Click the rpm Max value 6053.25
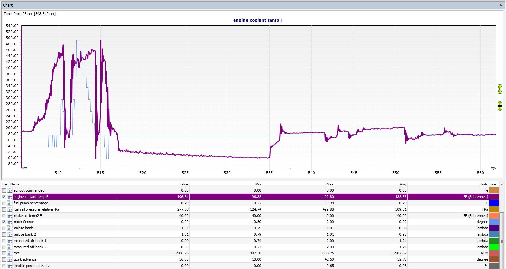This screenshot has width=506, height=269. [327, 253]
